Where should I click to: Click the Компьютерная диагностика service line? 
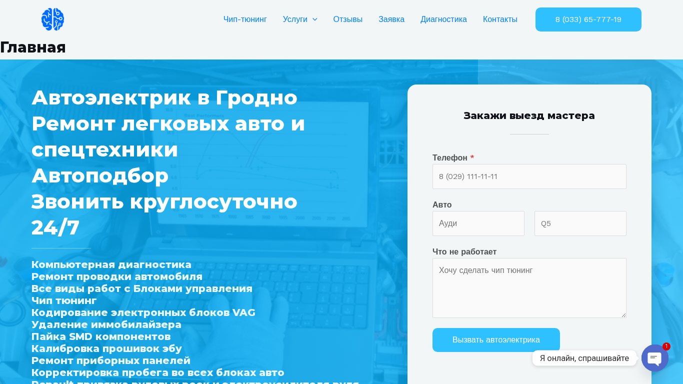pos(111,264)
